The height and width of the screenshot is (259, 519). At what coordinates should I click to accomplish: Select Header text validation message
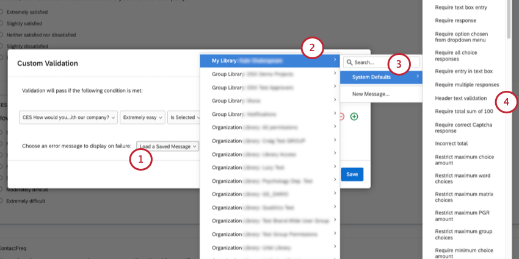point(461,98)
